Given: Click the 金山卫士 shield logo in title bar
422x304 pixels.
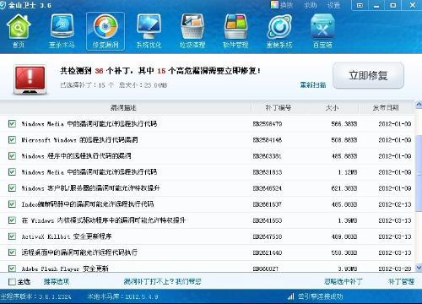Looking at the screenshot, I should click(3, 5).
